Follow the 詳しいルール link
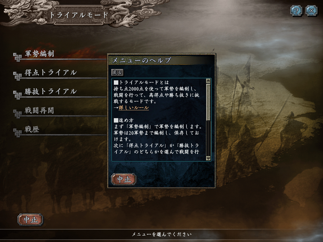Image resolution: width=323 pixels, height=242 pixels. pyautogui.click(x=134, y=108)
